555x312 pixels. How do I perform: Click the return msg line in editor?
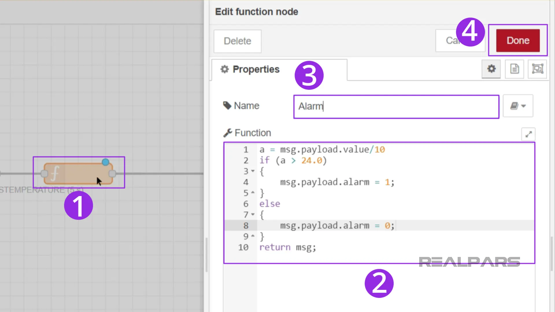[288, 248]
